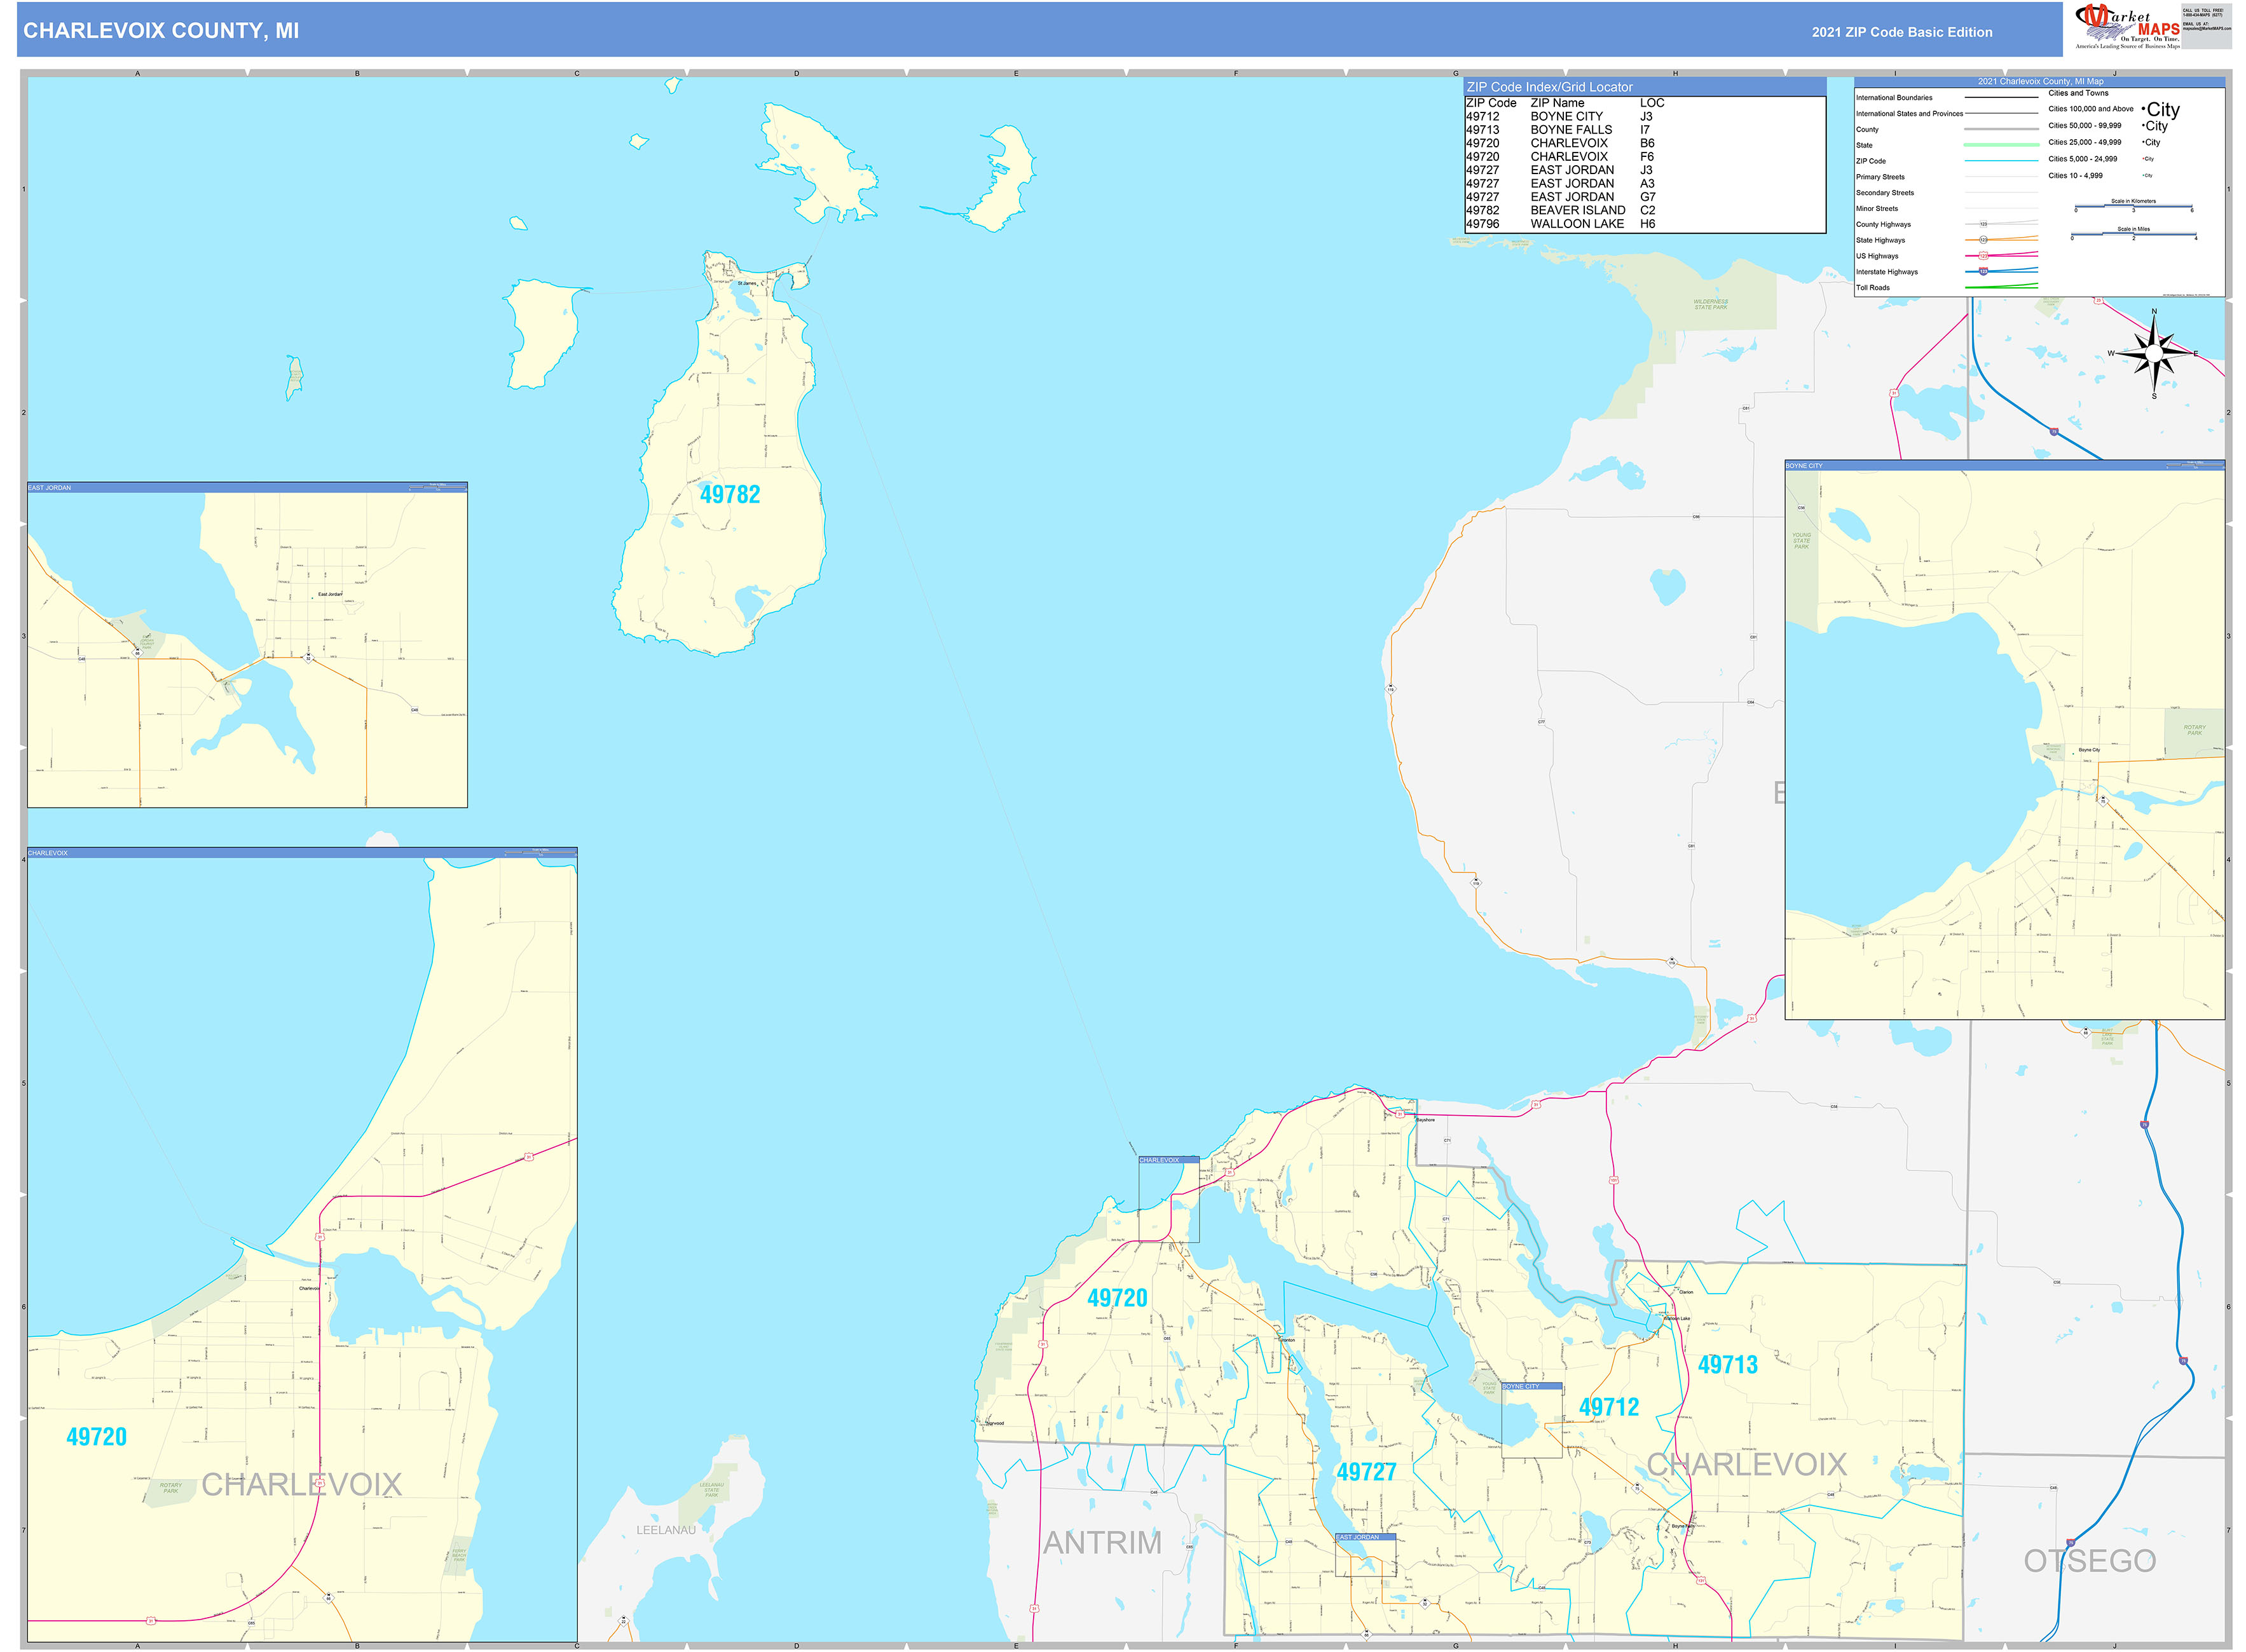Click the US Highways legend shield

[1984, 256]
